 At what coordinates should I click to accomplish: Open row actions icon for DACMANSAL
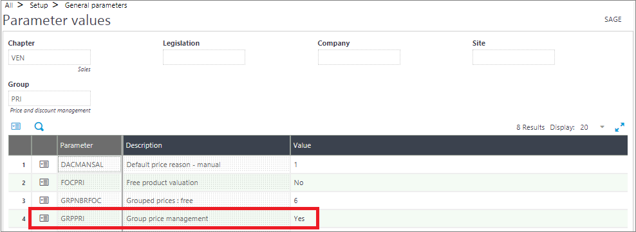coord(44,165)
